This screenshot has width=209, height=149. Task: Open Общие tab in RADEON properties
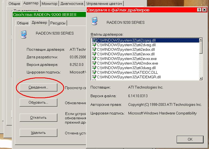tap(23, 23)
